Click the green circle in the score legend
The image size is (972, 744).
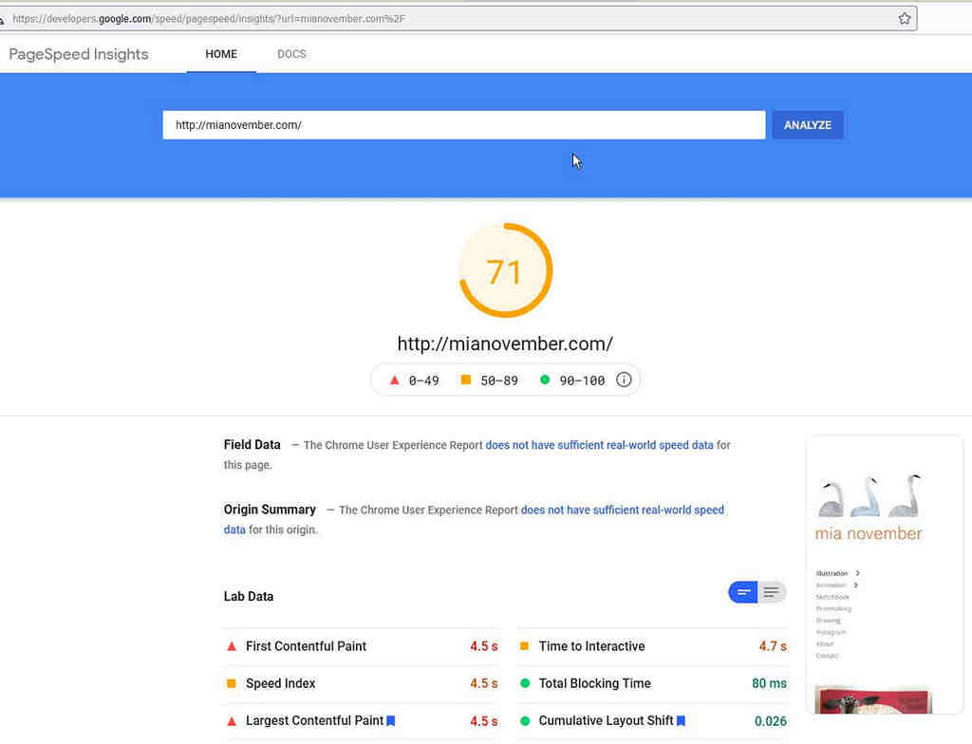coord(544,380)
